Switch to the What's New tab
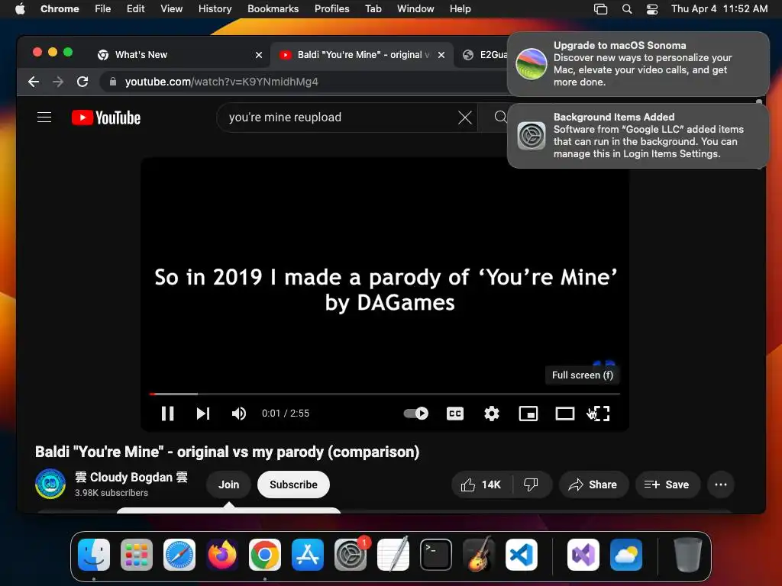Viewport: 782px width, 586px height. pos(179,54)
